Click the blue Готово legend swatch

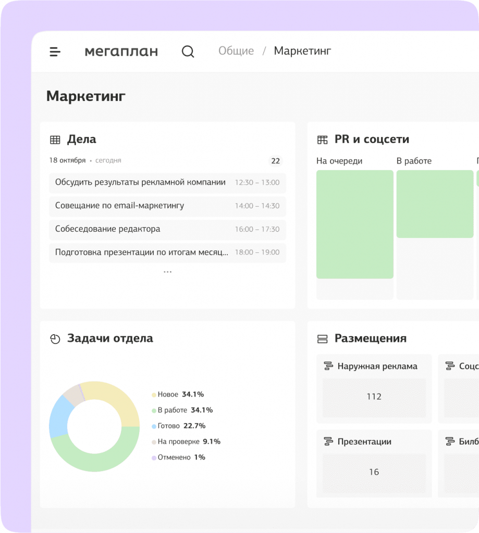pos(154,426)
